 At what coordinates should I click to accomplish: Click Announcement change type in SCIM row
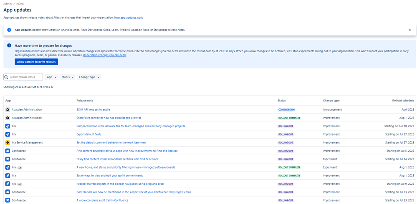tap(332, 109)
